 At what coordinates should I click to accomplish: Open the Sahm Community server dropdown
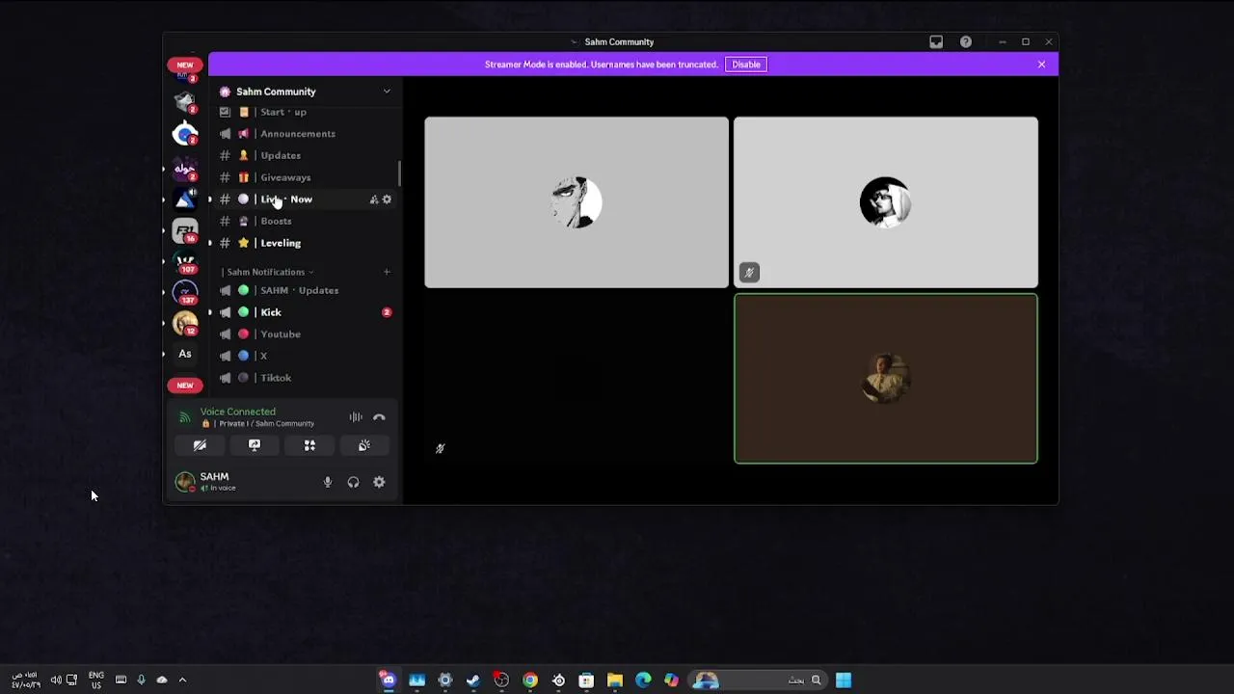pyautogui.click(x=305, y=92)
